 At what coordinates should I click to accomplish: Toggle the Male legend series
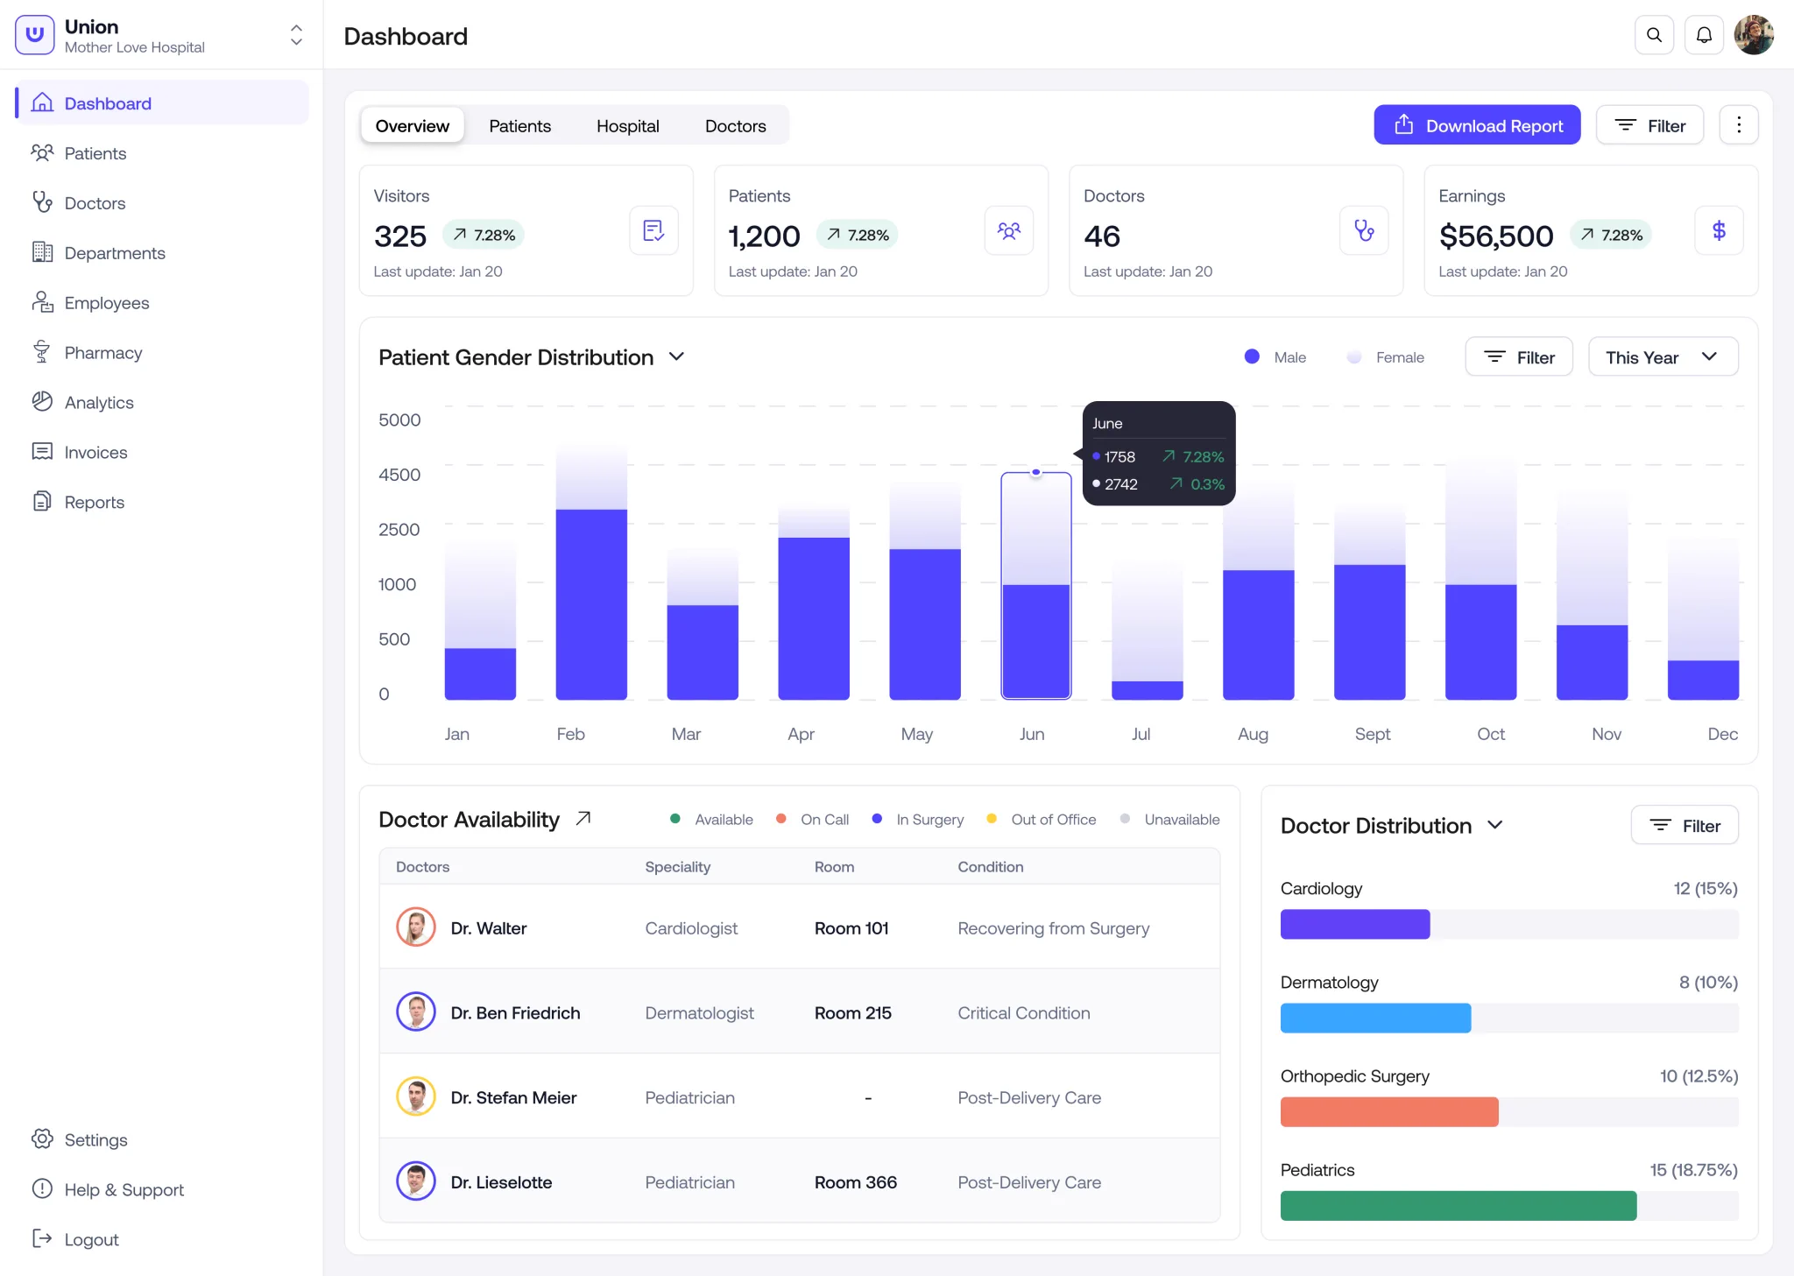click(1275, 357)
